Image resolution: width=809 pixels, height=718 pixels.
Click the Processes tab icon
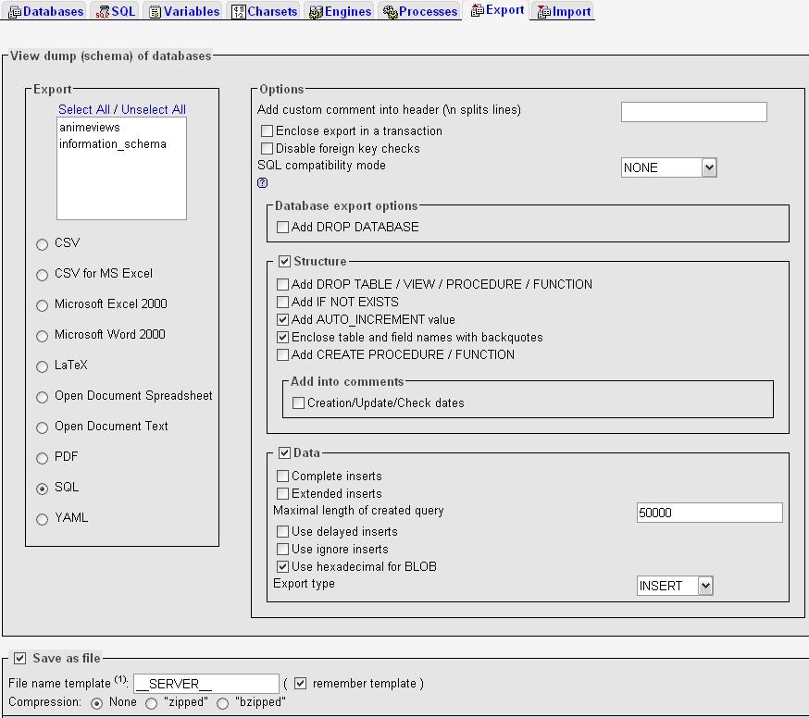pyautogui.click(x=390, y=12)
